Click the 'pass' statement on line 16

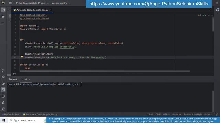(x=27, y=68)
